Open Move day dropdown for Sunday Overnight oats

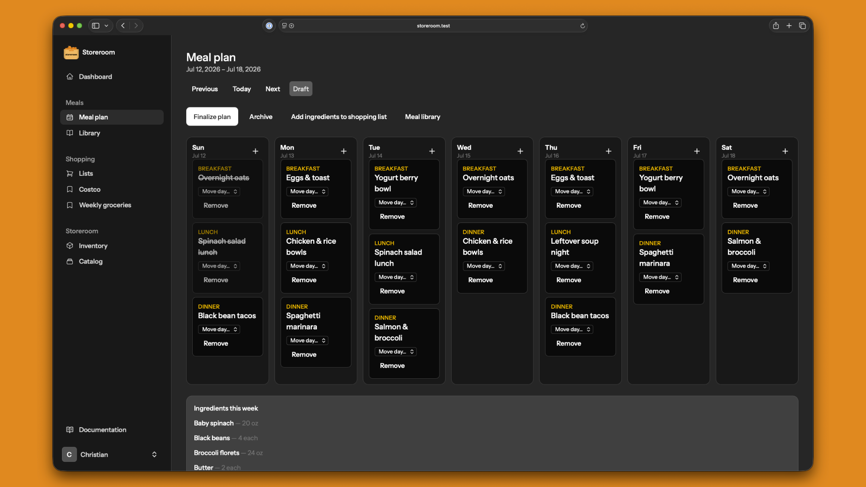(219, 191)
